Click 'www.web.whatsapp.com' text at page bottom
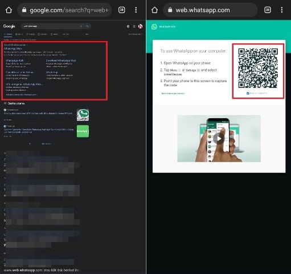The height and width of the screenshot is (274, 291). (23, 270)
